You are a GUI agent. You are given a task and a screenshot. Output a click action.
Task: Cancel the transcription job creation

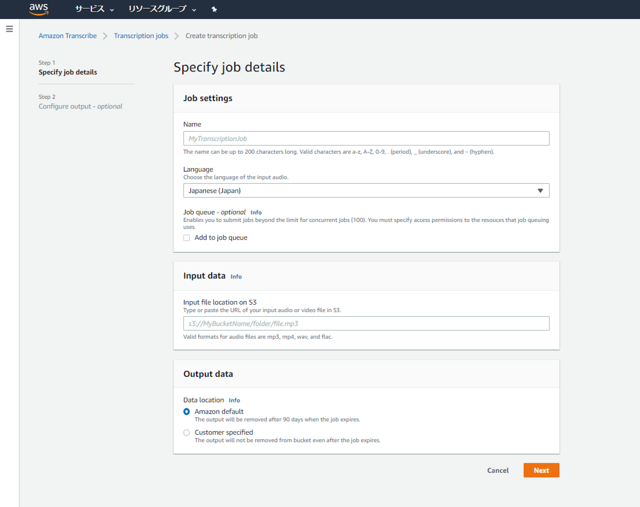(497, 471)
